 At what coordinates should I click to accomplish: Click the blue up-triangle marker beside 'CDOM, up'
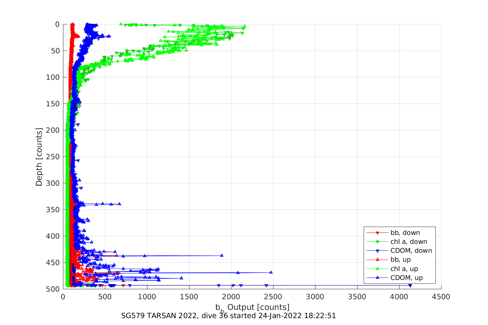[x=377, y=278]
